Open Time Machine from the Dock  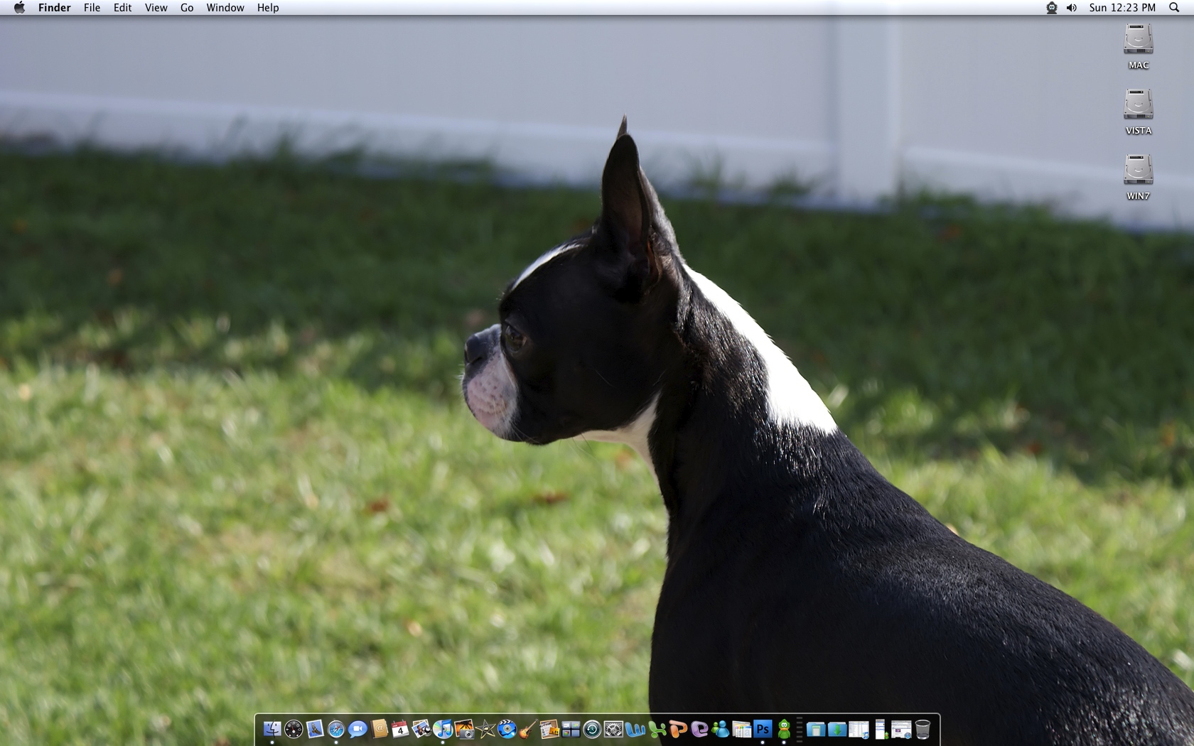coord(592,729)
